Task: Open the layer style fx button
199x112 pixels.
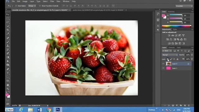Action: [x=169, y=105]
